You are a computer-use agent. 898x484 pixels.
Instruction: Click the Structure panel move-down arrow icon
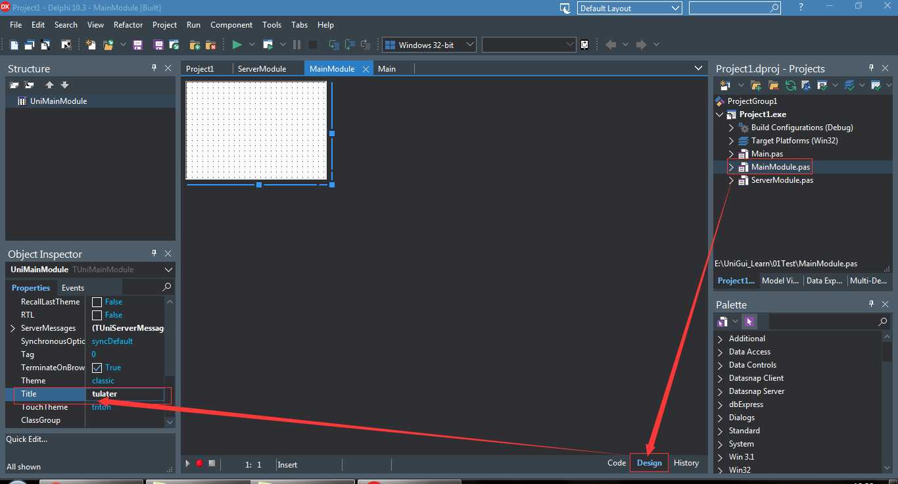[64, 85]
